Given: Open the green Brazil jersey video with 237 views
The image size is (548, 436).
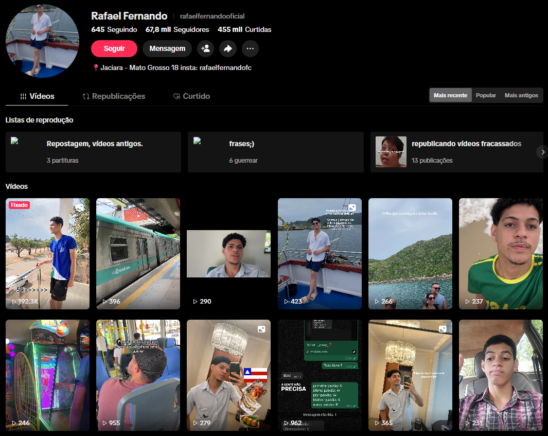Looking at the screenshot, I should [501, 253].
